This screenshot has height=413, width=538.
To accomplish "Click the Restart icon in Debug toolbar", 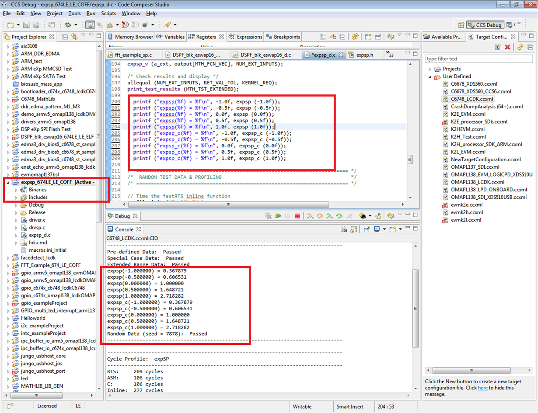I will point(378,216).
